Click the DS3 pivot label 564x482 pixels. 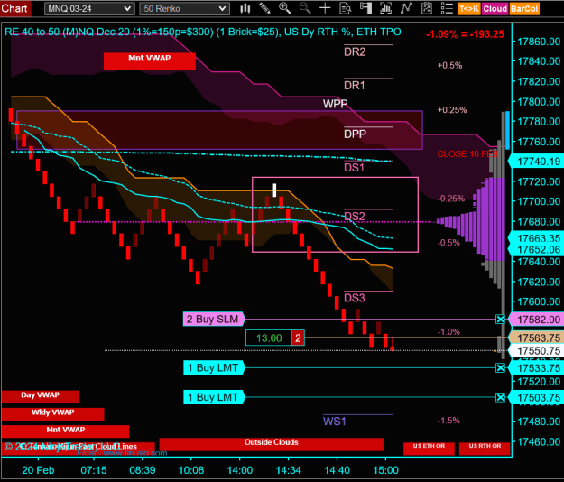click(x=355, y=298)
